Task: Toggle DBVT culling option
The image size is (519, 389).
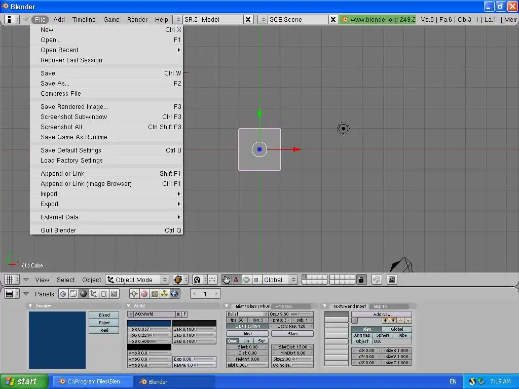Action: click(x=247, y=326)
